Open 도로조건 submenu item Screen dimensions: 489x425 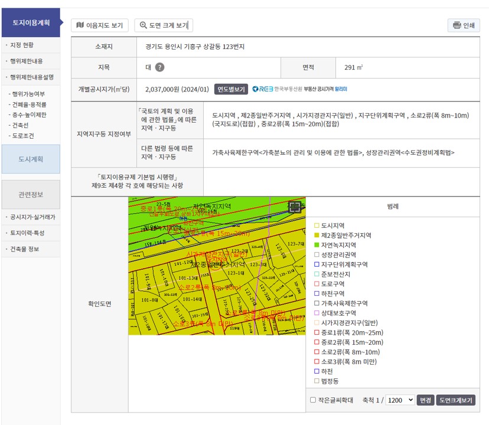pyautogui.click(x=23, y=136)
